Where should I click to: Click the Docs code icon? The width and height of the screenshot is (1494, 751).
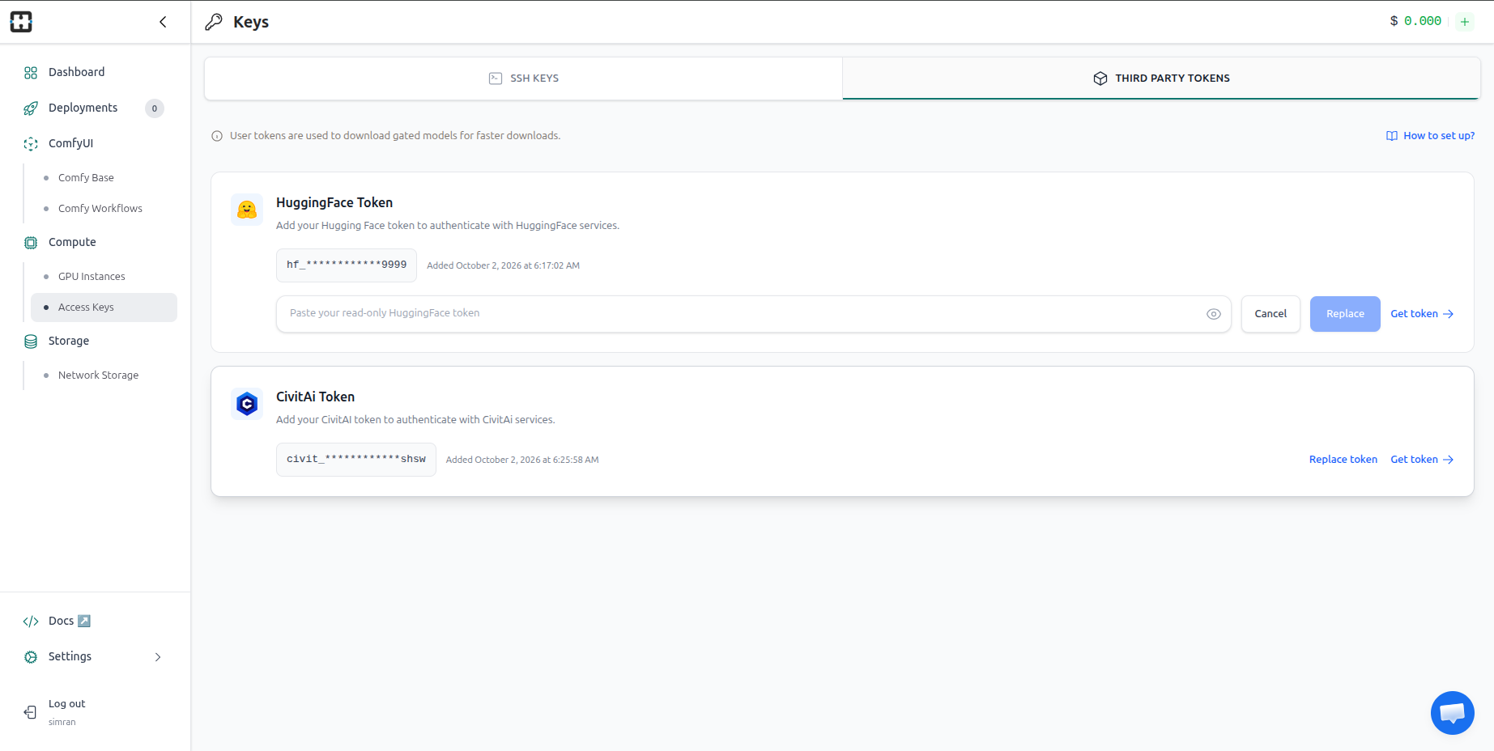[x=31, y=621]
